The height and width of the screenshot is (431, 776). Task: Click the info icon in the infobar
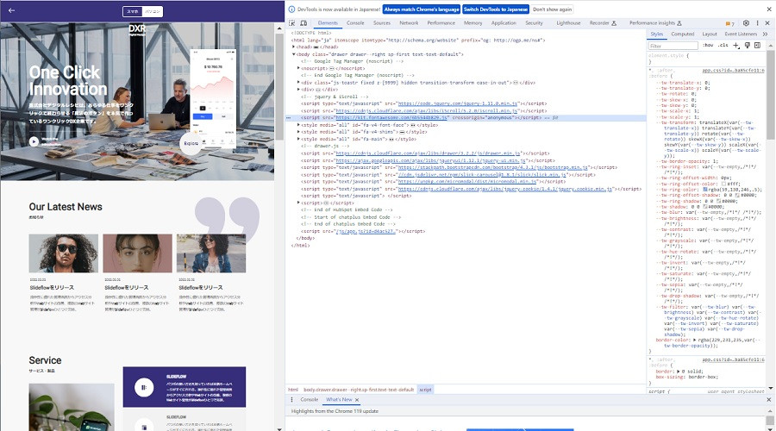[291, 9]
